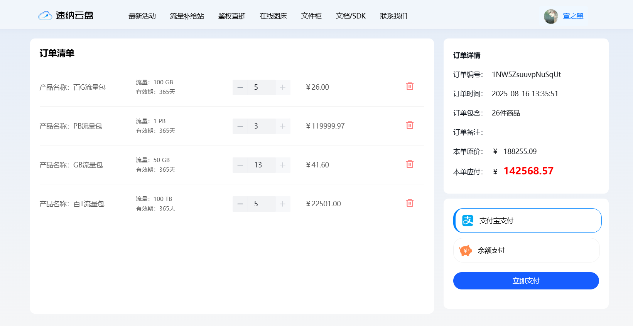Click the original price 188255.09
Viewport: 633px width, 326px height.
click(520, 151)
